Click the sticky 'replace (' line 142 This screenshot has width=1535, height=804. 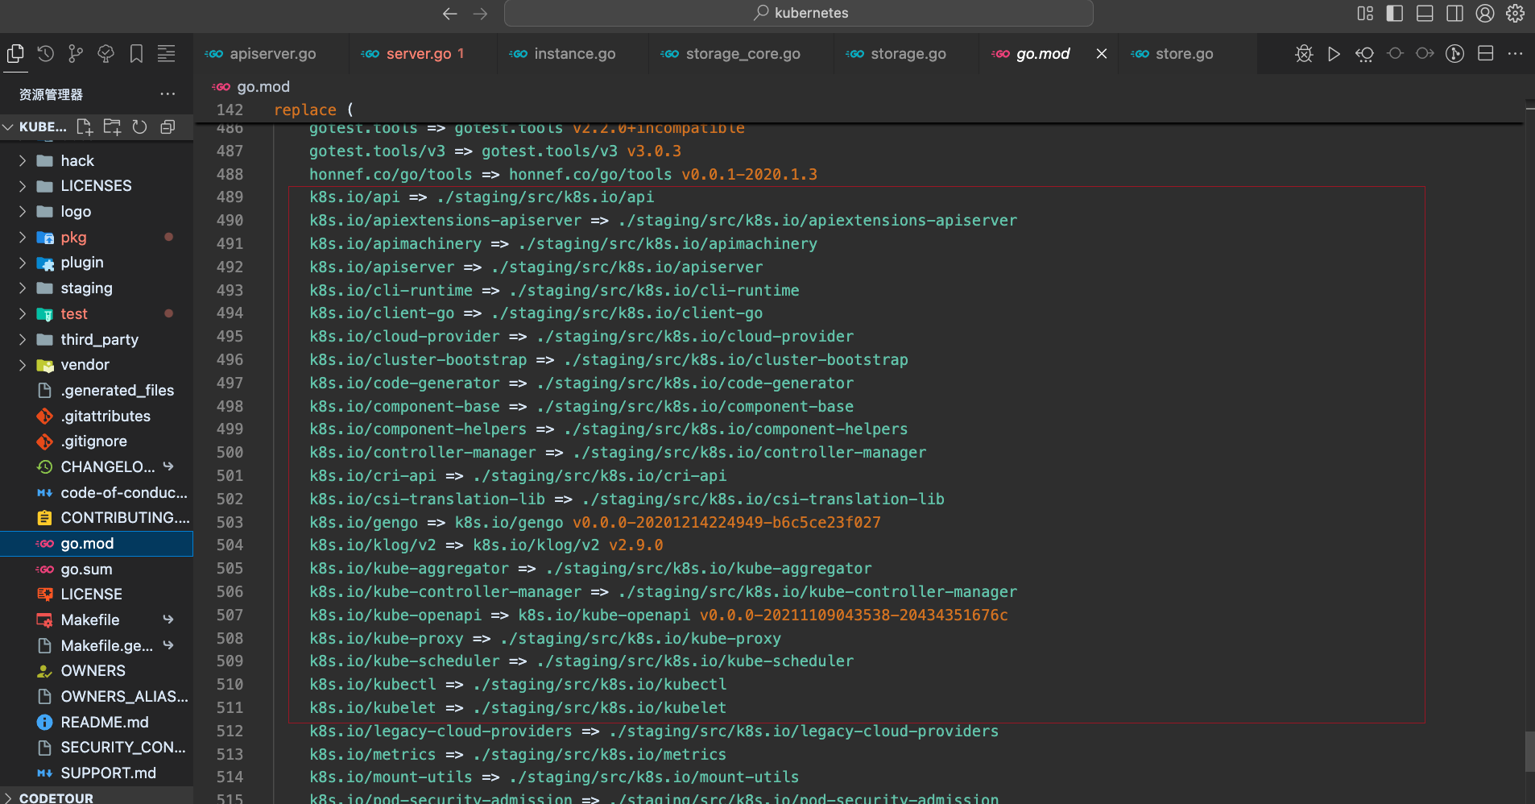314,110
